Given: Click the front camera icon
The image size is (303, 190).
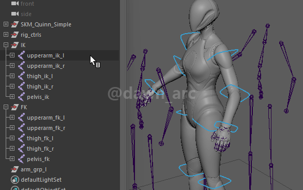Looking at the screenshot, I should (x=15, y=4).
